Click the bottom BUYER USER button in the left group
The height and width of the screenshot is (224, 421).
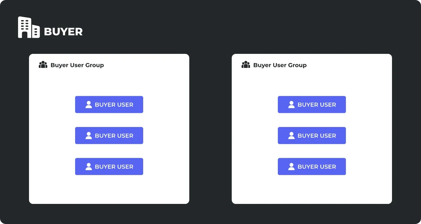point(109,166)
